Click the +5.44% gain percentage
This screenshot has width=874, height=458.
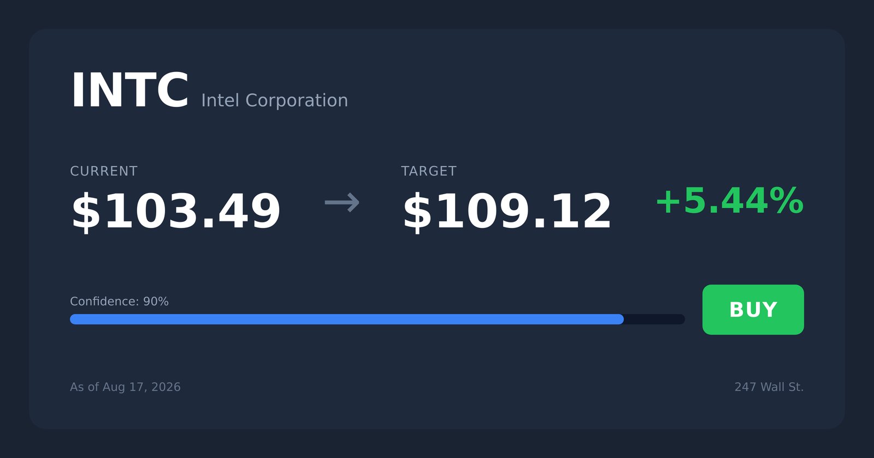pyautogui.click(x=729, y=201)
